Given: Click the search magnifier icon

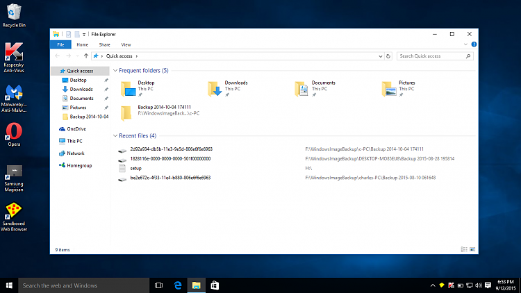Looking at the screenshot, I should pyautogui.click(x=468, y=56).
